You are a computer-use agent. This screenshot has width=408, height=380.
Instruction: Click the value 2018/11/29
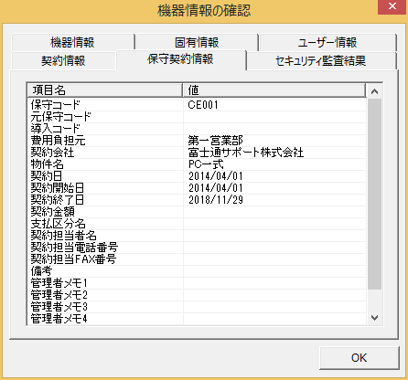pos(216,200)
